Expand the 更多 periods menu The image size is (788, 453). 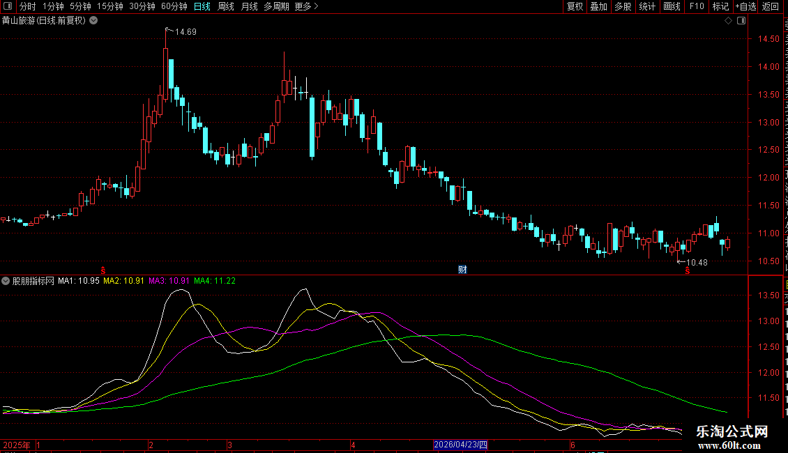[x=306, y=6]
